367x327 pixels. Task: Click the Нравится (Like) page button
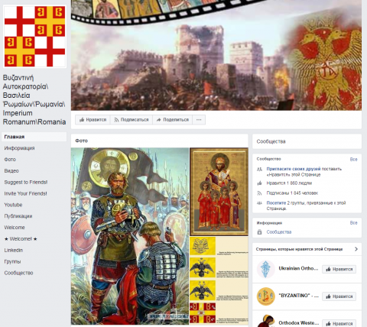(93, 120)
